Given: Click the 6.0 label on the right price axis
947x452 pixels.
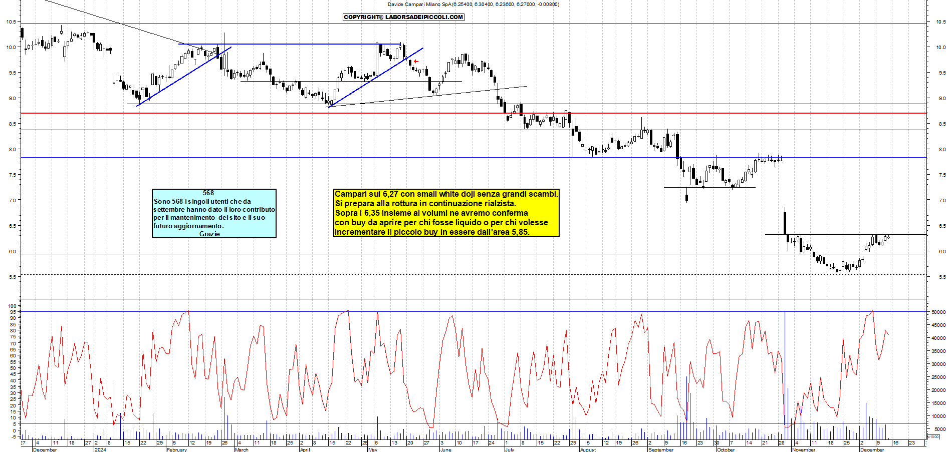Looking at the screenshot, I should tap(942, 251).
